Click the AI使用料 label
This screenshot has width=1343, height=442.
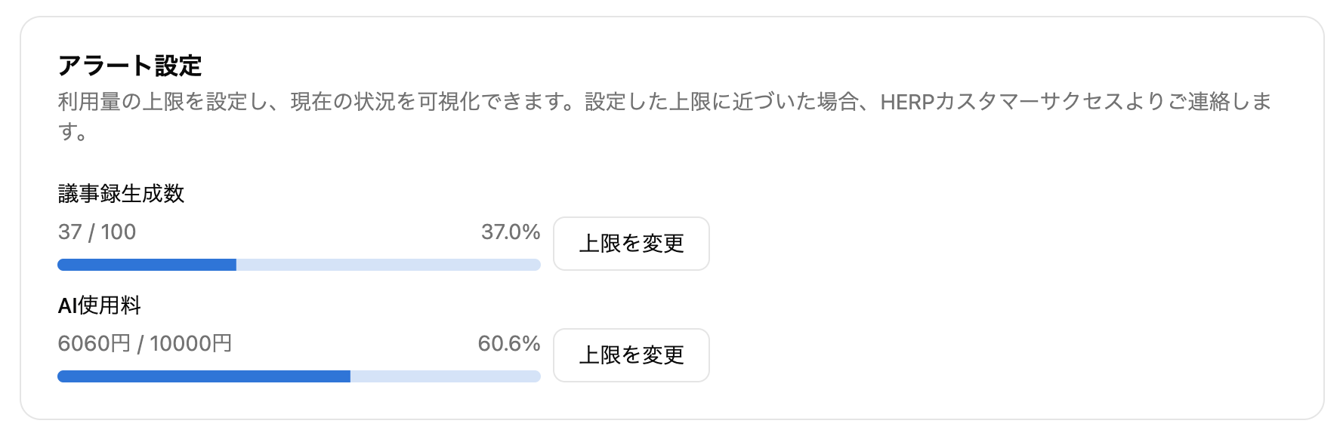(x=100, y=305)
